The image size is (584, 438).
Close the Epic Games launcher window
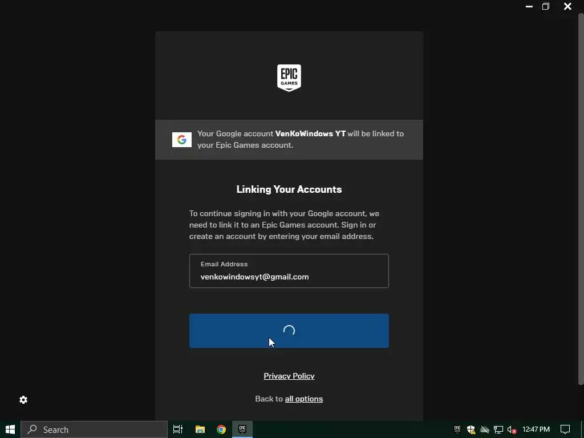[x=567, y=6]
